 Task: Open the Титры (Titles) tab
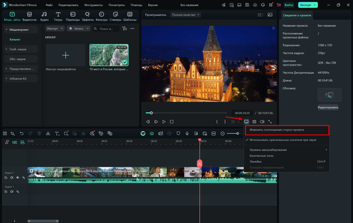click(x=58, y=16)
